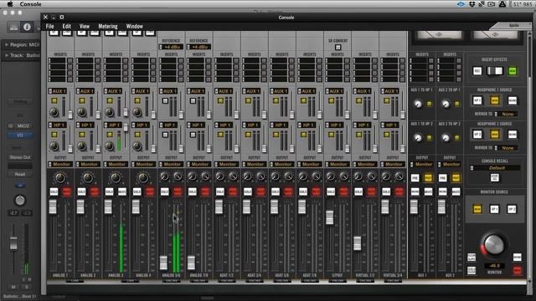Viewport: 536px width, 301px height.
Task: Click Clear Clips button near monitor knob
Action: (x=472, y=257)
